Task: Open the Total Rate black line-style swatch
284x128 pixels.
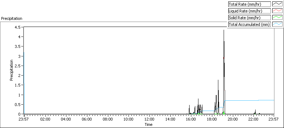Action: pyautogui.click(x=277, y=4)
